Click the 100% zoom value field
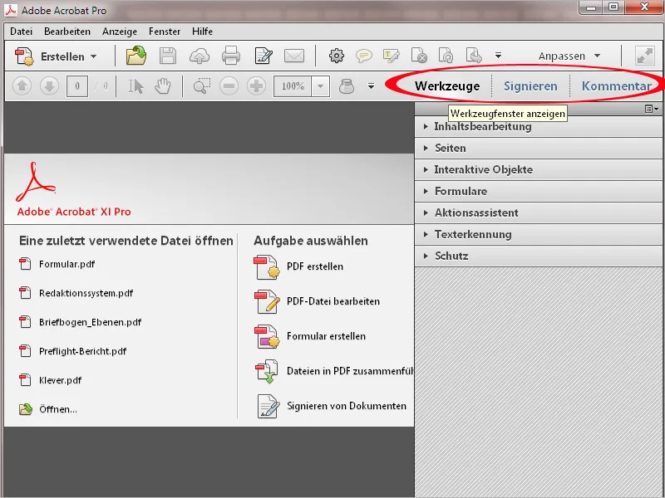The image size is (665, 498). coord(293,86)
